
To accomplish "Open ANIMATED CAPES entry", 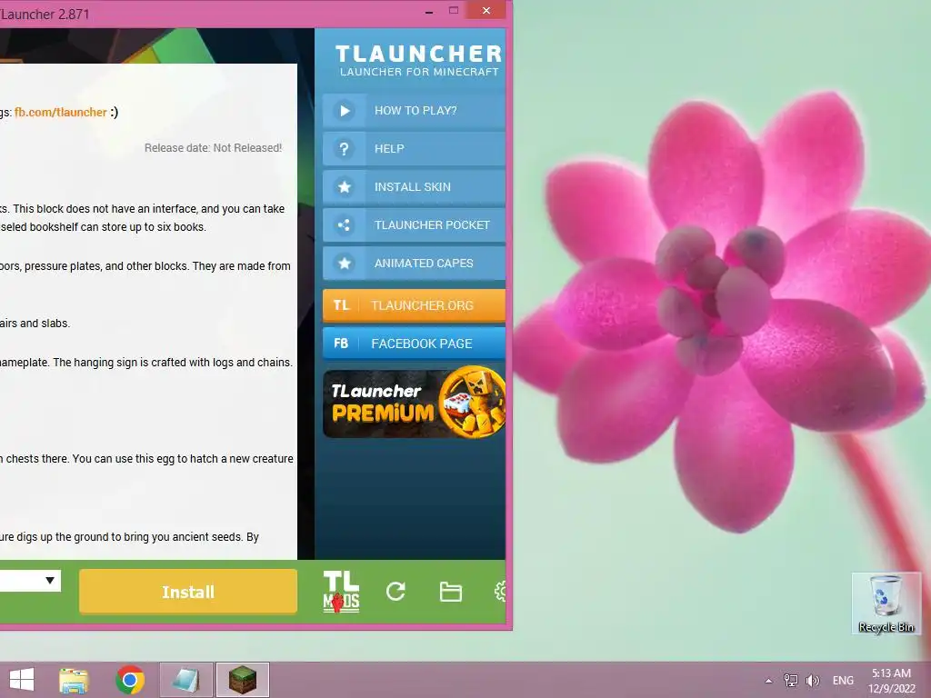I will point(414,263).
